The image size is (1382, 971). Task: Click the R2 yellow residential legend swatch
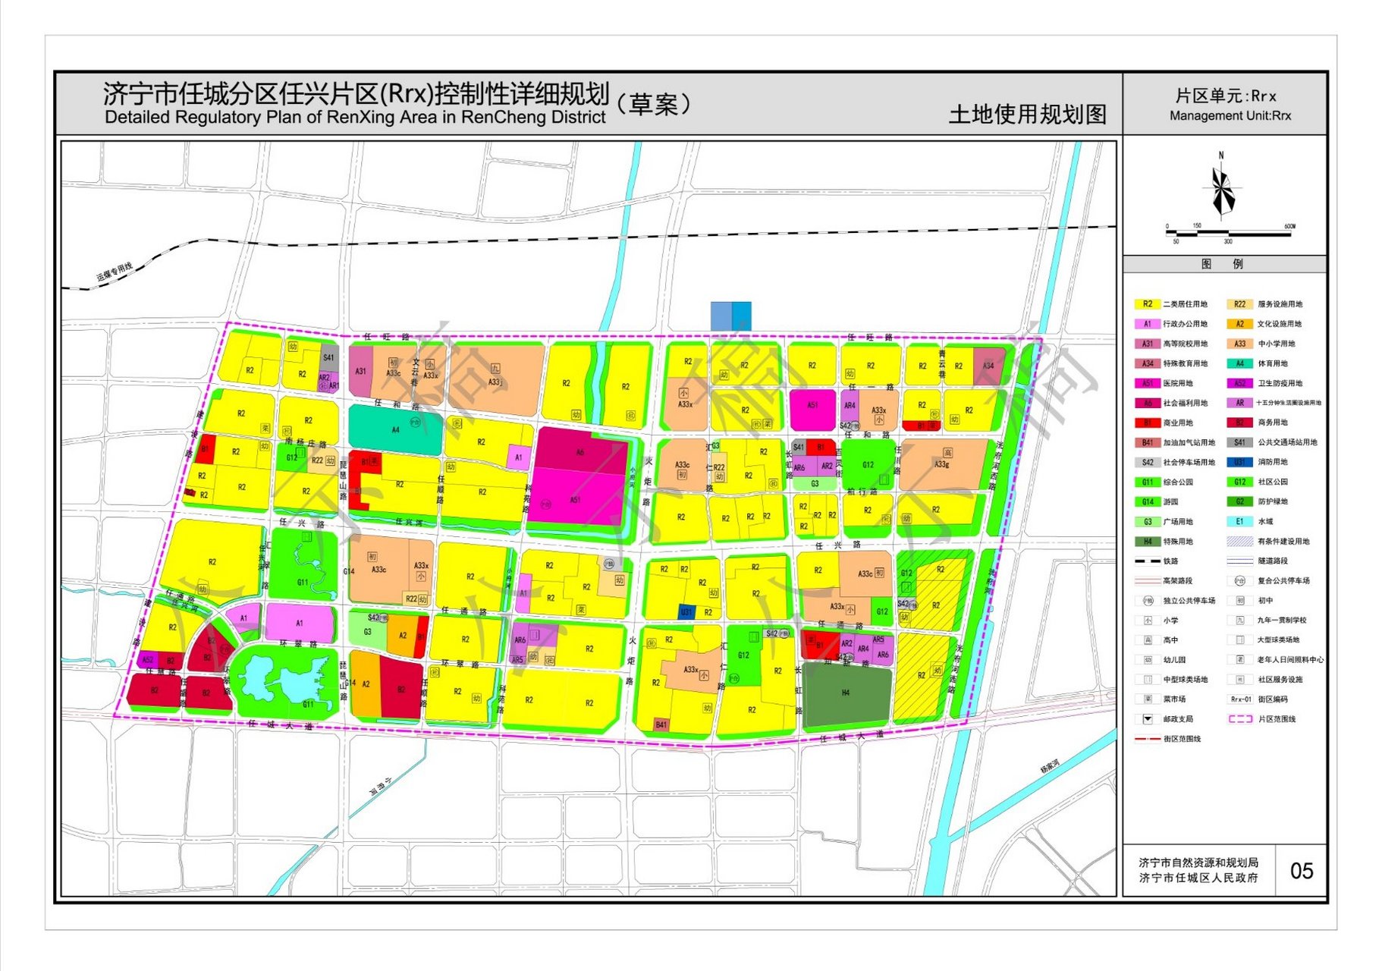[1148, 304]
